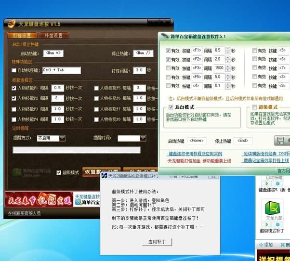Toggle 人物技能F2 checkbox
Viewport: 290px width, 261px height.
click(13, 98)
